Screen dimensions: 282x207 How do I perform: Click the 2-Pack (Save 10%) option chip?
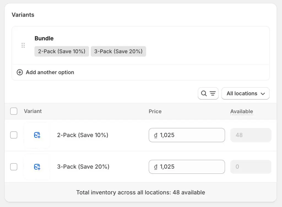click(62, 51)
